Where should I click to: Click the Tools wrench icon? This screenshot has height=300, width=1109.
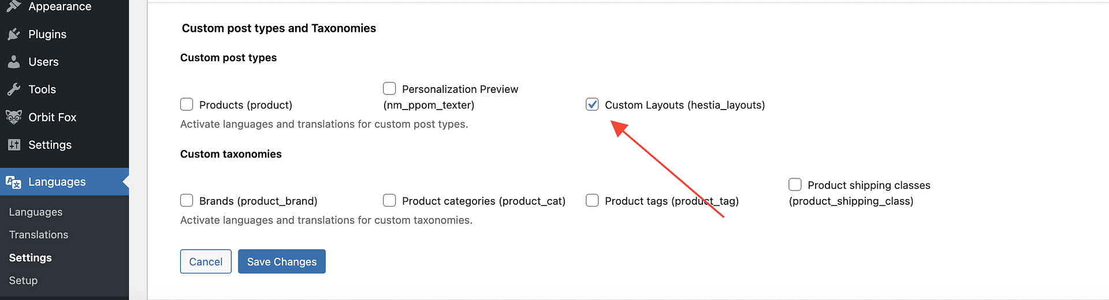(x=14, y=89)
